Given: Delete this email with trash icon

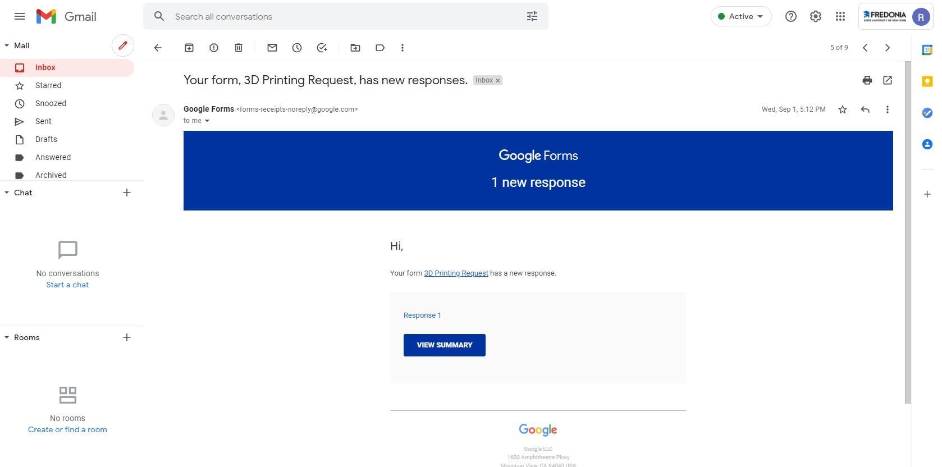Looking at the screenshot, I should pos(239,48).
